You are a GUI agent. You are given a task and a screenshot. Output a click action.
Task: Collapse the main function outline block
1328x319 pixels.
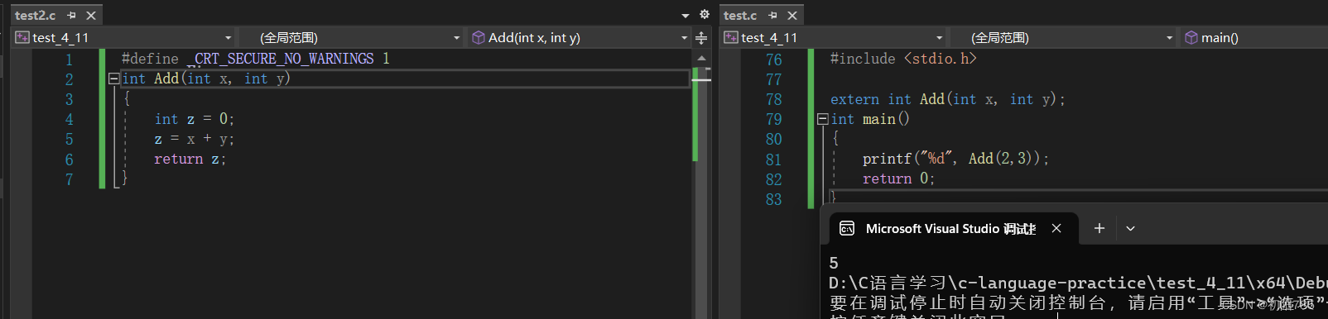[822, 119]
